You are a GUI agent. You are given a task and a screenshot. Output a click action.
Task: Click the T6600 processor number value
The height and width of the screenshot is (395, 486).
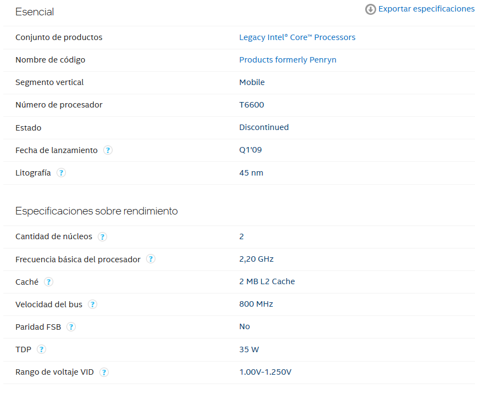tap(252, 105)
